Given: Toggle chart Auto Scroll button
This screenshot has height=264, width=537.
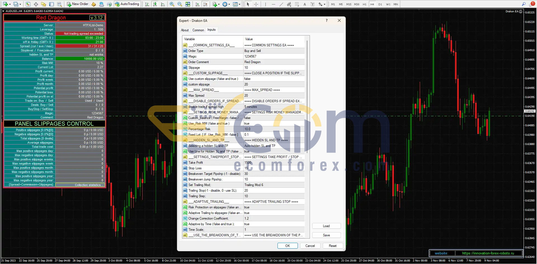Looking at the screenshot, I should coord(197,4).
